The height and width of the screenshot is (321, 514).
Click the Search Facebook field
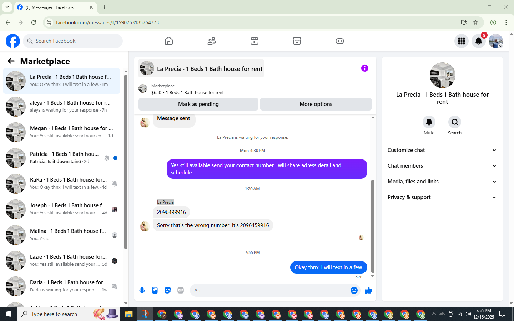pos(73,41)
